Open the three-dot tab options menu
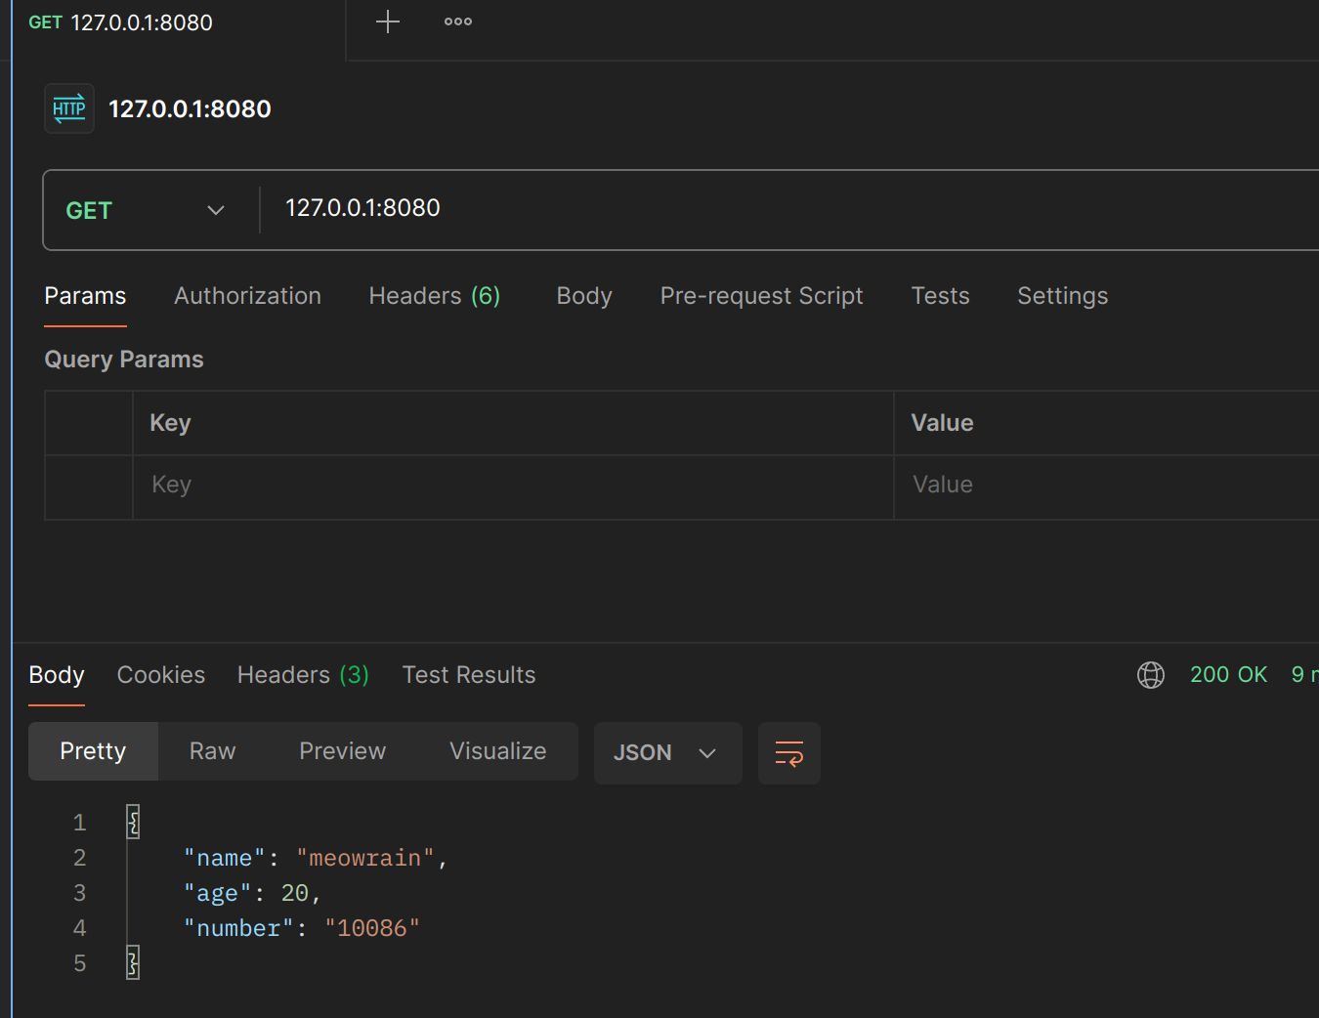 [x=457, y=21]
